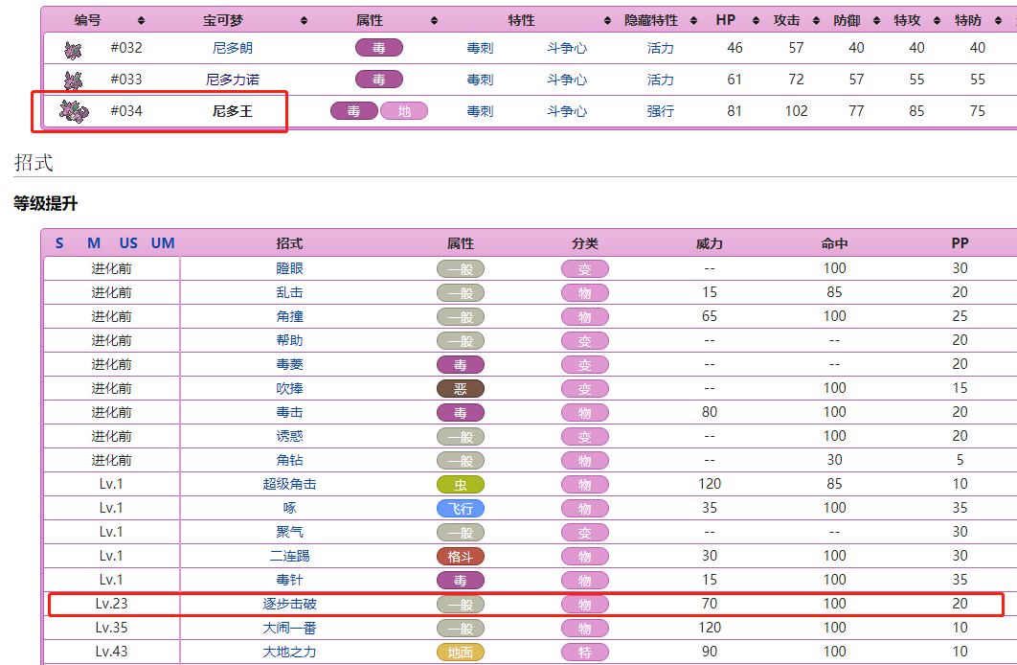Viewport: 1017px width, 665px height.
Task: Click the attack value 102 for 尼多王
Action: (796, 111)
